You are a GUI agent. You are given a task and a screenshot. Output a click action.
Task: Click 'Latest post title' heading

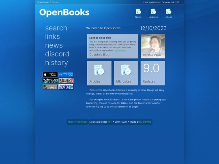point(100,38)
